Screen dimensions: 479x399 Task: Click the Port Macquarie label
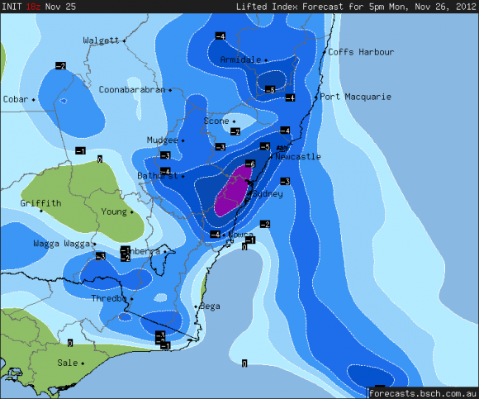(x=355, y=97)
